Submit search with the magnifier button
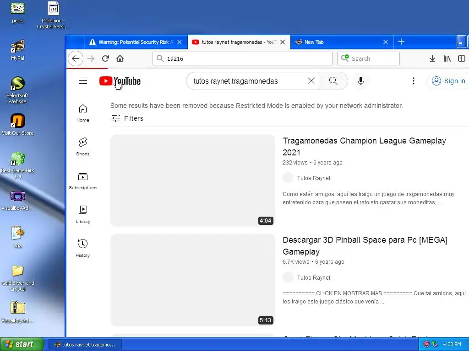Screen dimensions: 469x351 click(333, 81)
